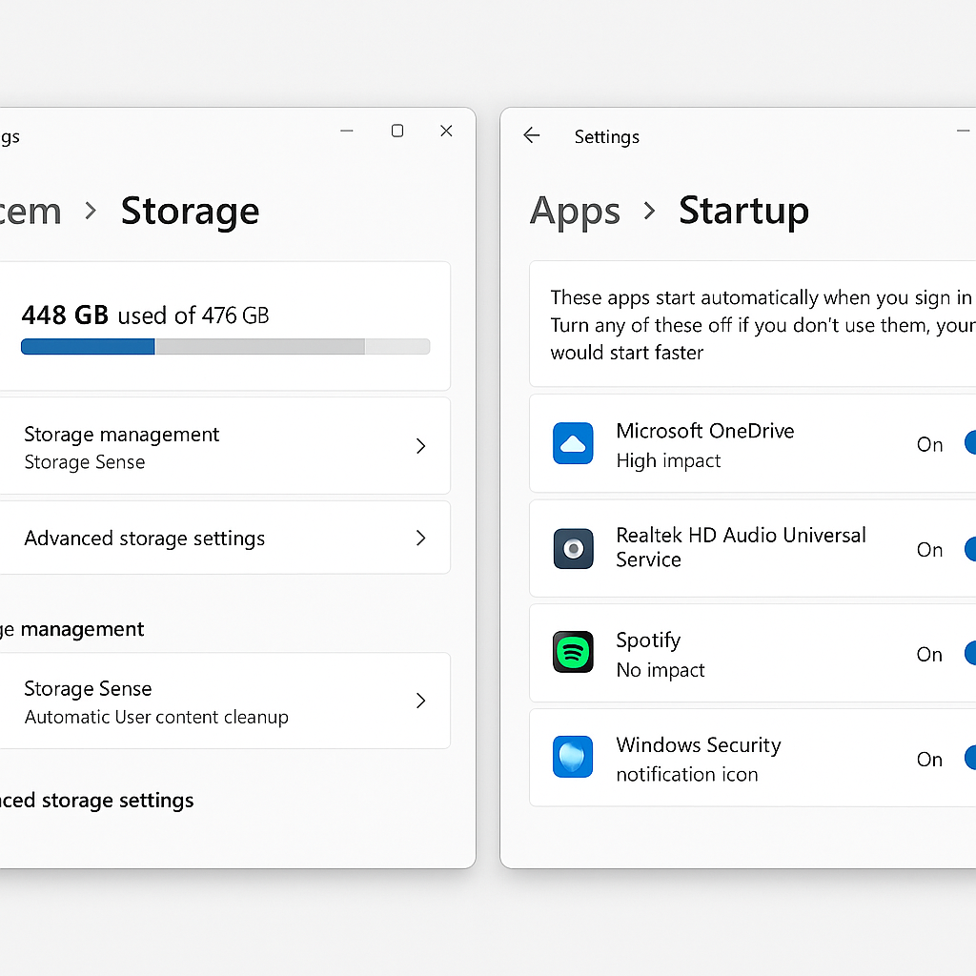Close the Storage settings window

(x=446, y=132)
